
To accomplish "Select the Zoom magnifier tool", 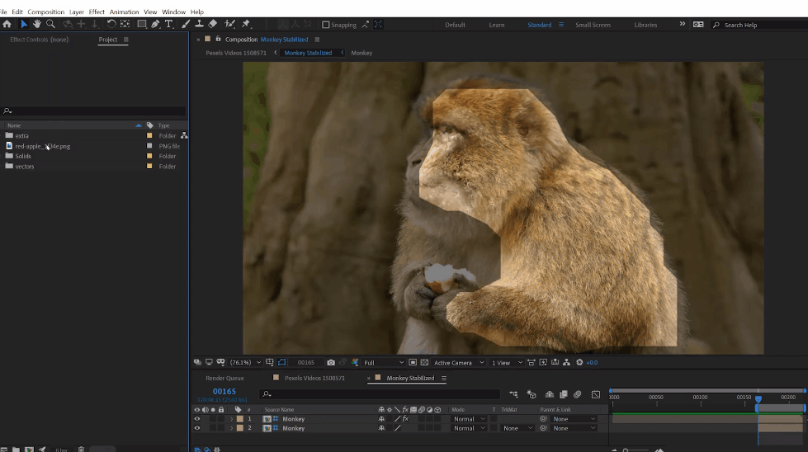I will tap(50, 25).
